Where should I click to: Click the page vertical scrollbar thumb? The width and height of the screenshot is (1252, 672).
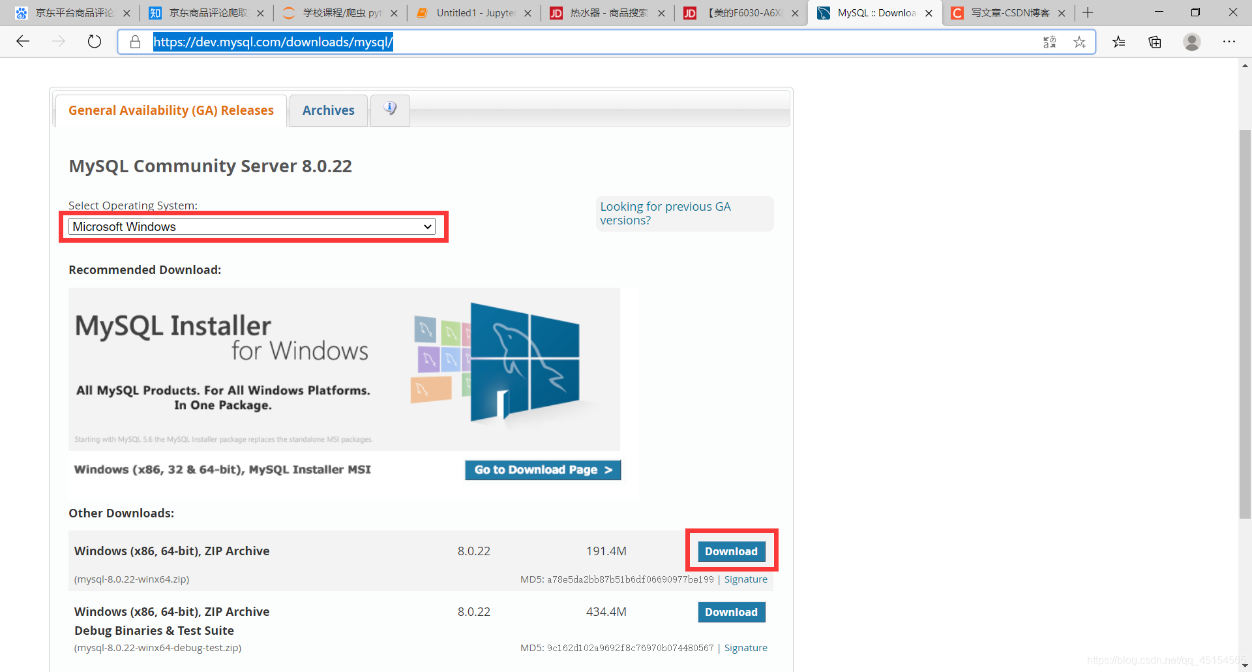click(x=1245, y=324)
